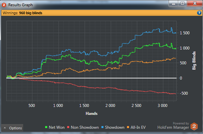Click the Big Blinds axis title
The height and width of the screenshot is (134, 203).
pos(194,61)
